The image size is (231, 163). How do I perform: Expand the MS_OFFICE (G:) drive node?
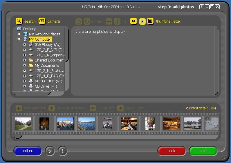[x=25, y=81]
